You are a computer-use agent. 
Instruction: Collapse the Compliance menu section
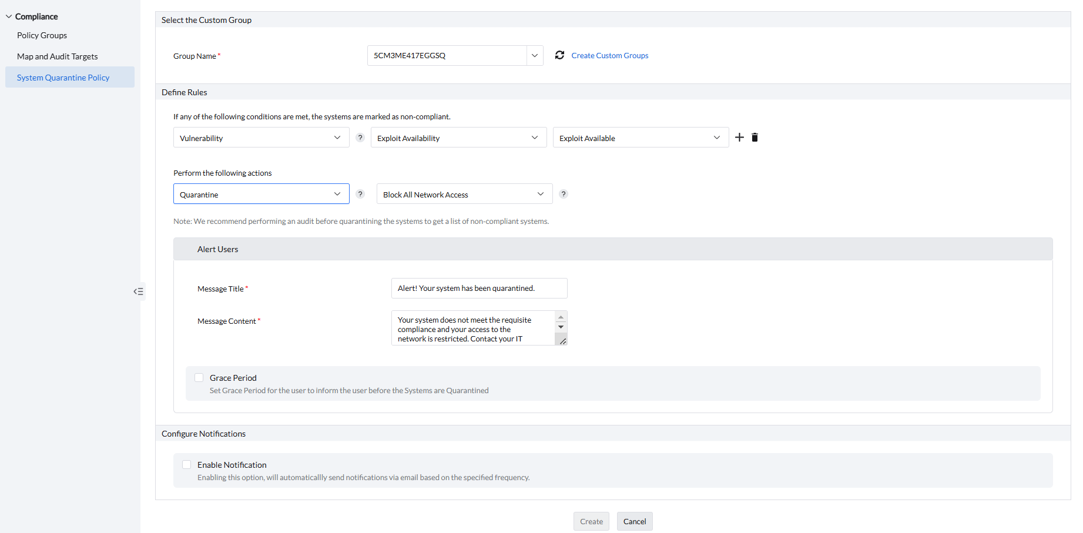[x=9, y=16]
